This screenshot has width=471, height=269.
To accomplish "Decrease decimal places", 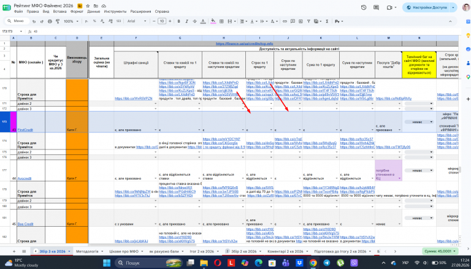I will [x=102, y=21].
